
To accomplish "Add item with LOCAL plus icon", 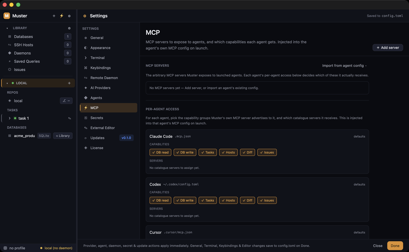I will coord(69,83).
